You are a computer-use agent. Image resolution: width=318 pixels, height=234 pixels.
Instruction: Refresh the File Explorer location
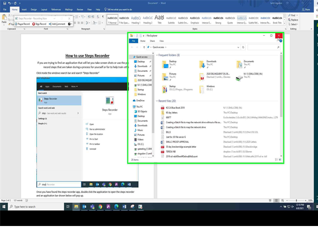point(243,47)
